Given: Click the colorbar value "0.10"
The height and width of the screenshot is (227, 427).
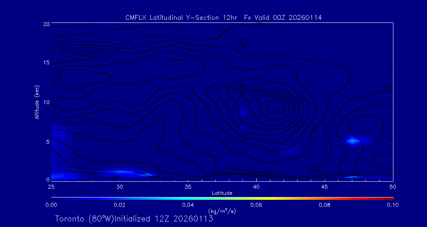Looking at the screenshot, I should click(x=393, y=205).
